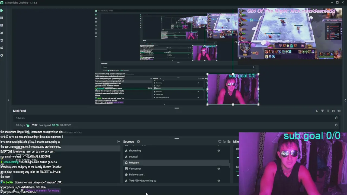Image resolution: width=347 pixels, height=195 pixels.
Task: Expand the left panel chevron arrow
Action: pyautogui.click(x=8, y=100)
